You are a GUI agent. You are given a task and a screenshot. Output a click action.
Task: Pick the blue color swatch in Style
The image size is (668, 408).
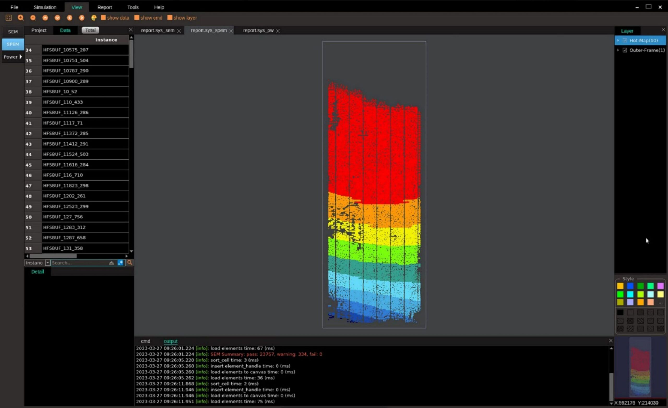coord(630,286)
